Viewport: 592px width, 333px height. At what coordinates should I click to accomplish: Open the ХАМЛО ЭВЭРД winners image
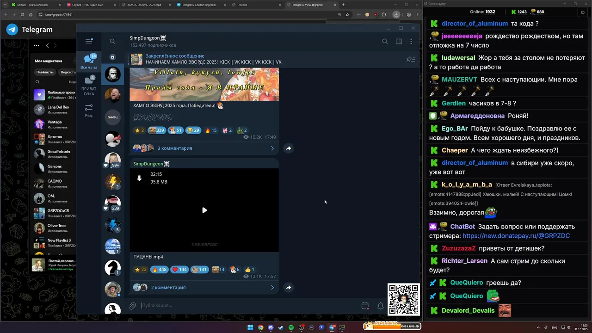[x=204, y=84]
